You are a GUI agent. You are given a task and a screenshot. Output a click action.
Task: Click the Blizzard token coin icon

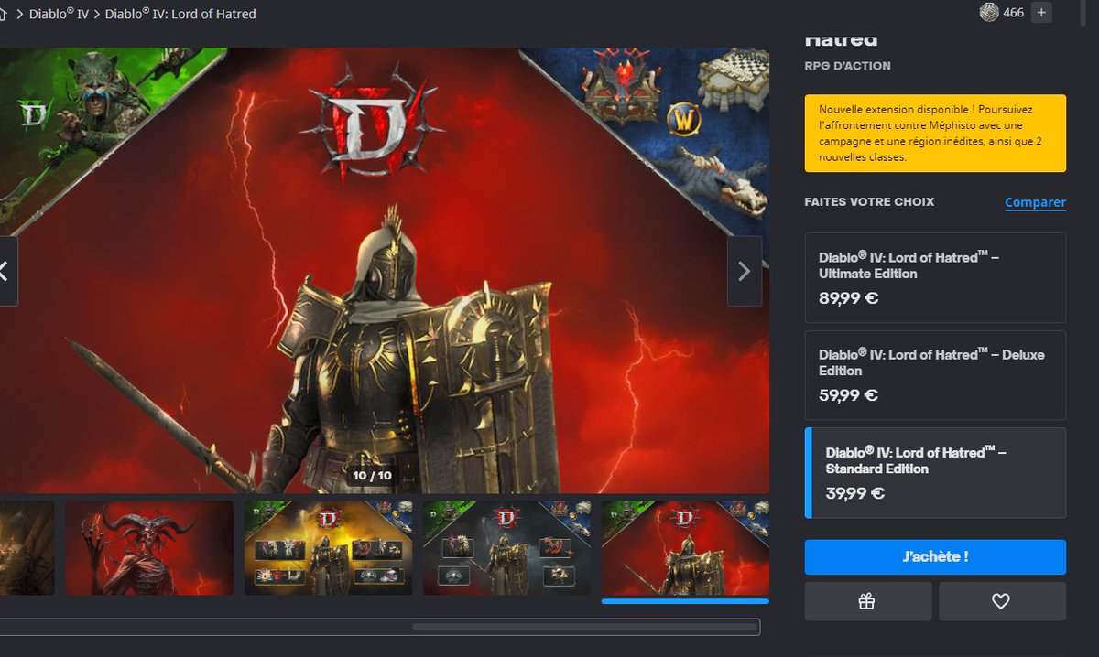[x=988, y=13]
